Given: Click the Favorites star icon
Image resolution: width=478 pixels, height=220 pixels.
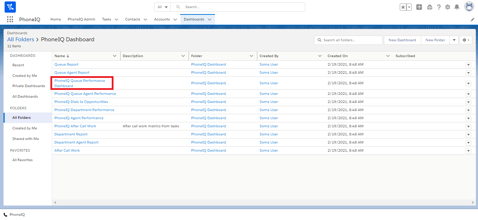Looking at the screenshot, I should tap(403, 7).
